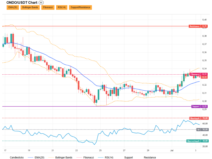212x159 pixels.
Task: Click the Überkauft 70,00 RSI label
Action: click(x=199, y=118)
